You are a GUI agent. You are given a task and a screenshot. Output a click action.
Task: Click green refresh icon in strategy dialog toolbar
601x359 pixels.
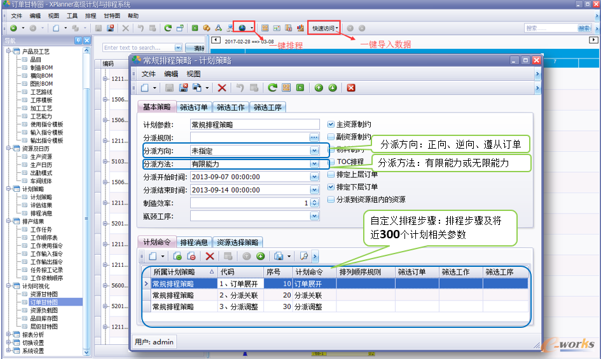272,88
